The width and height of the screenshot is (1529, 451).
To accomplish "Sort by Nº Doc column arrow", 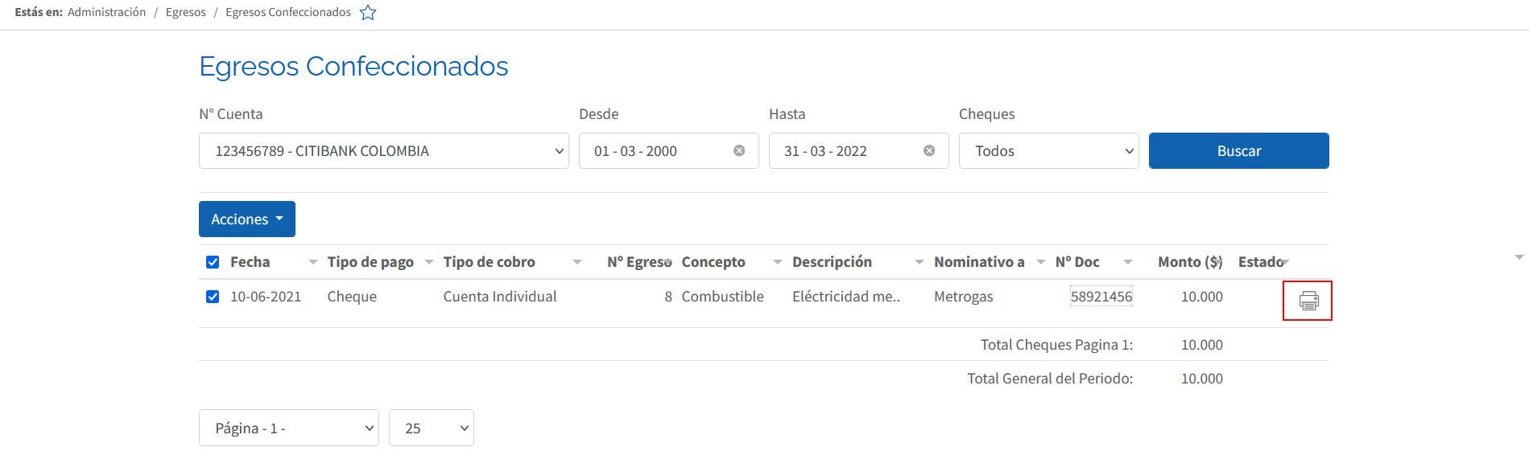I will click(x=1128, y=262).
